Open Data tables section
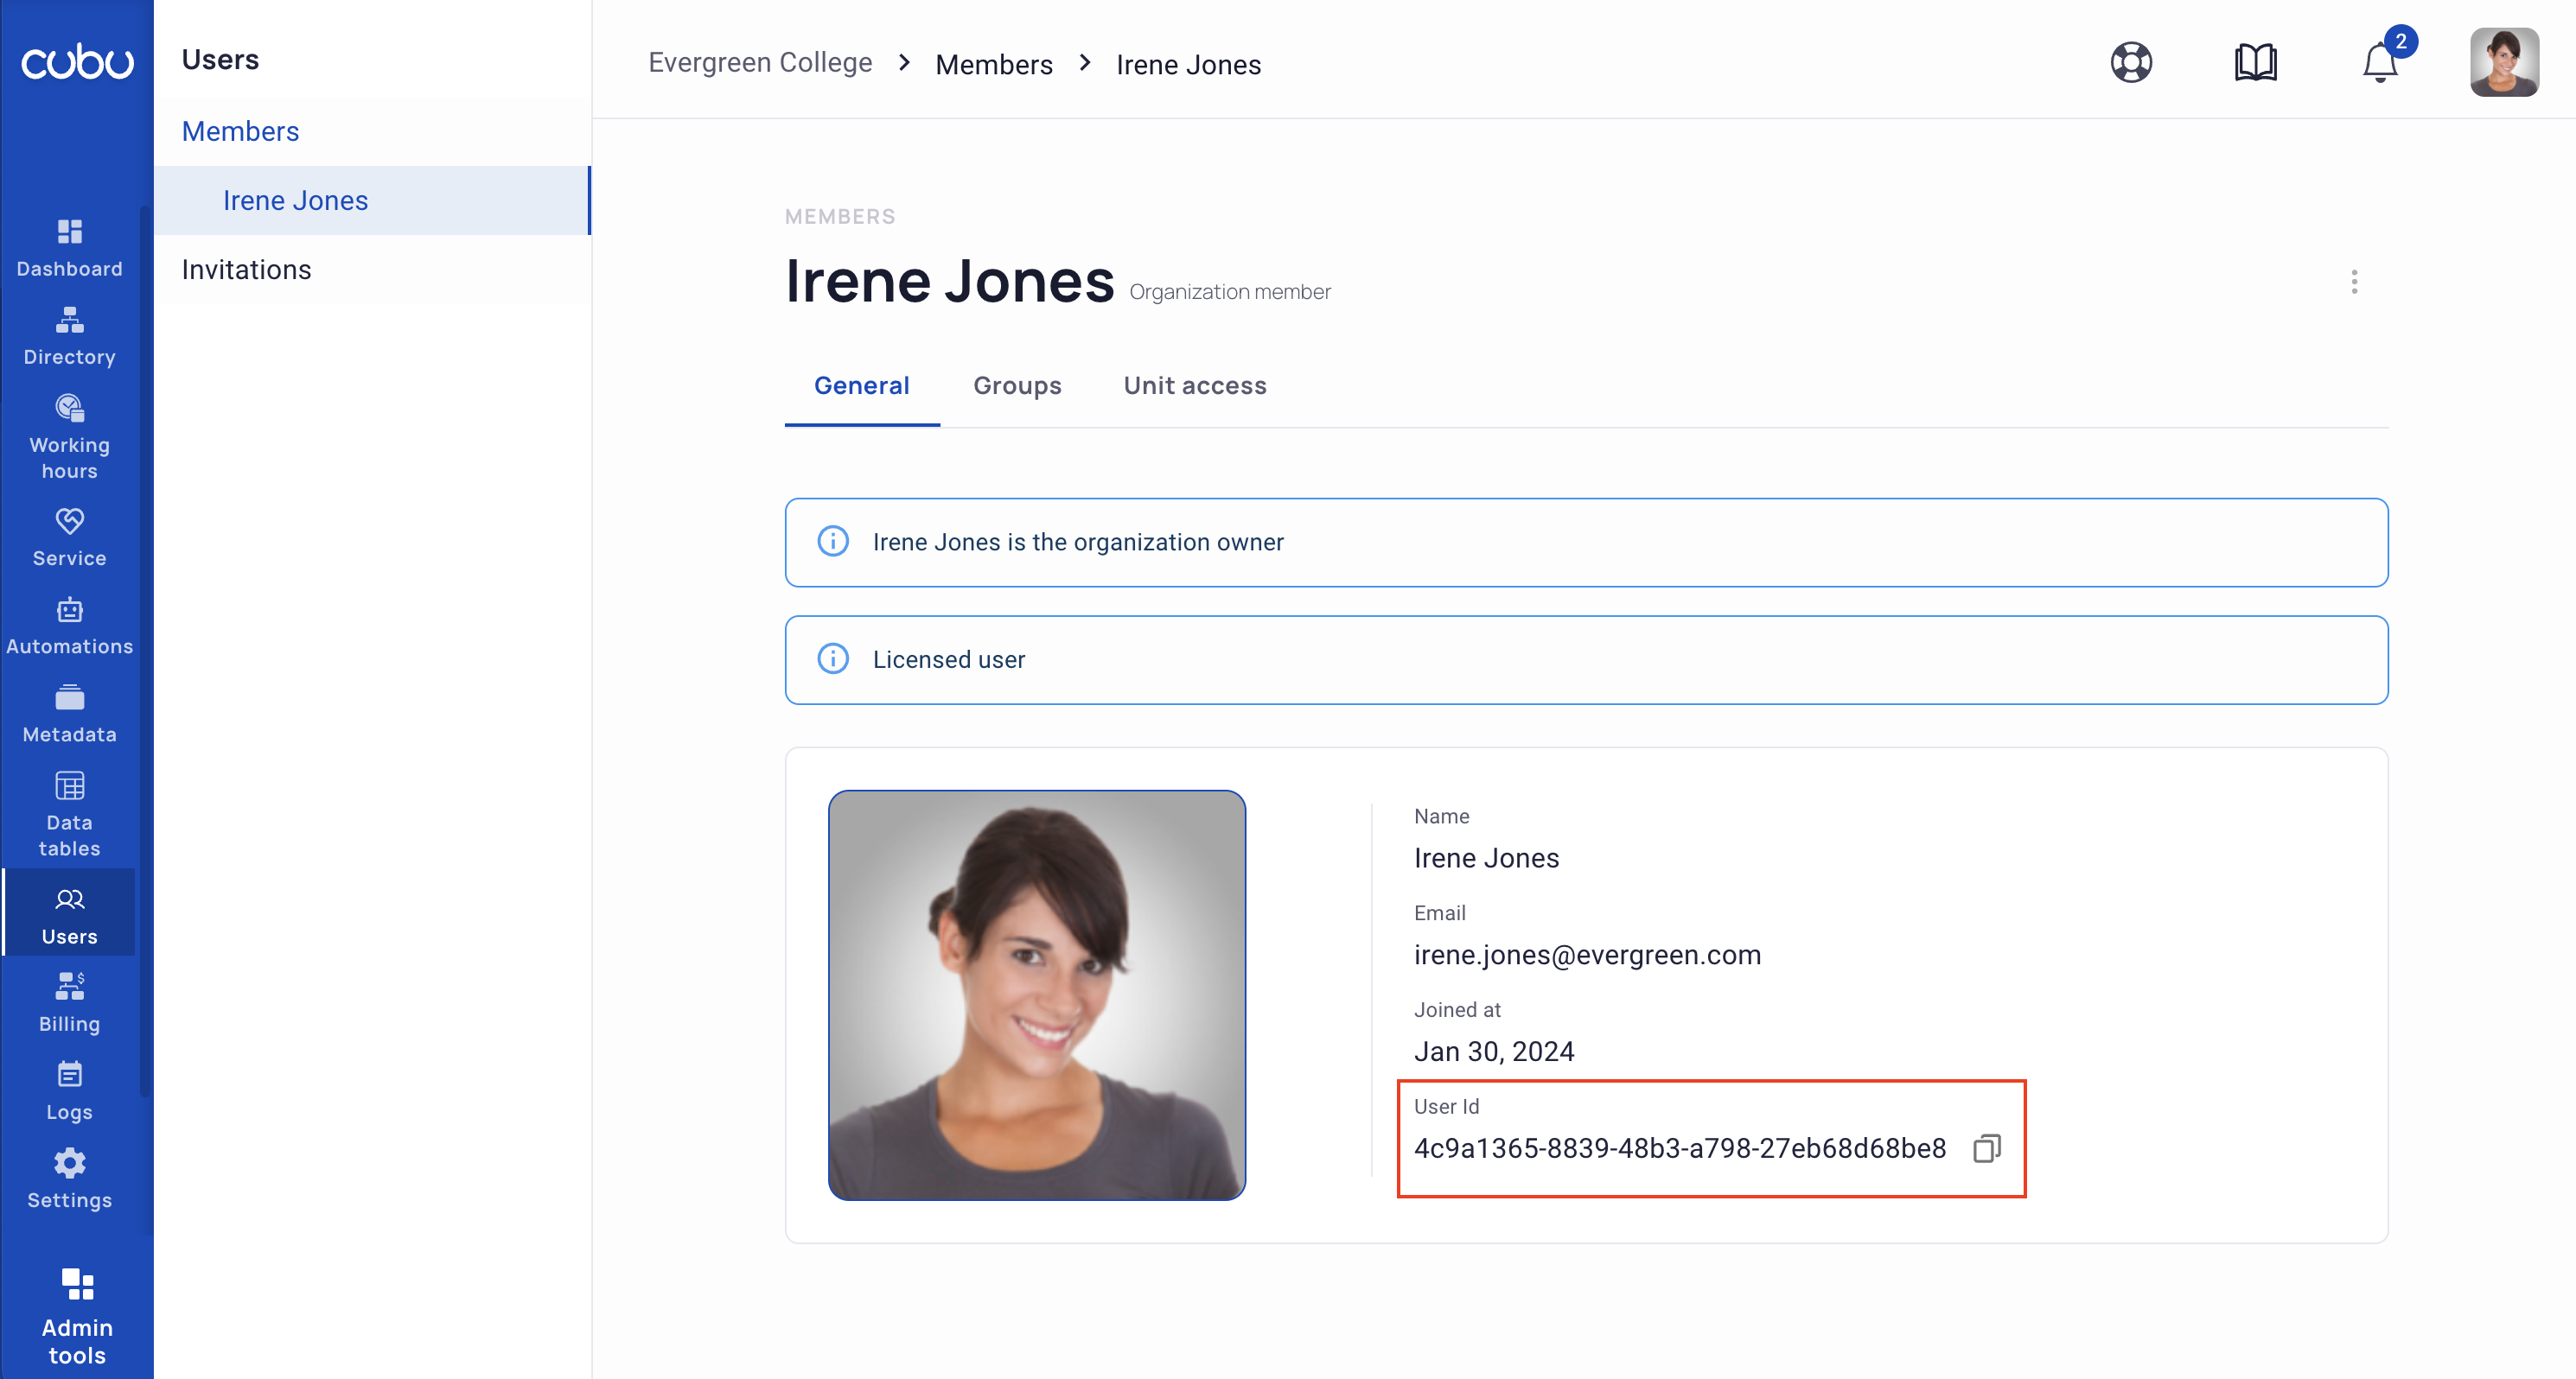 point(69,813)
